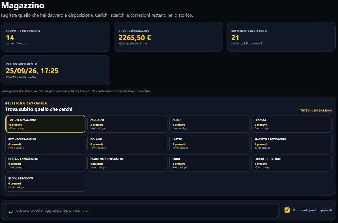The width and height of the screenshot is (338, 223).
Task: Click the text "18 voci catalogo"
Action: point(262,167)
